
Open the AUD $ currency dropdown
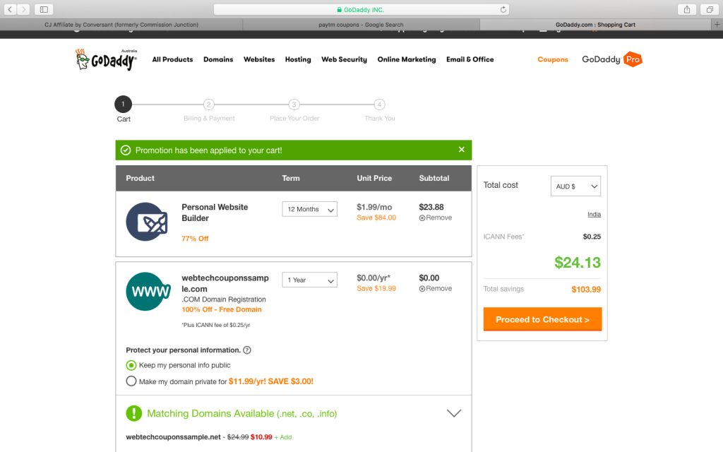(575, 186)
